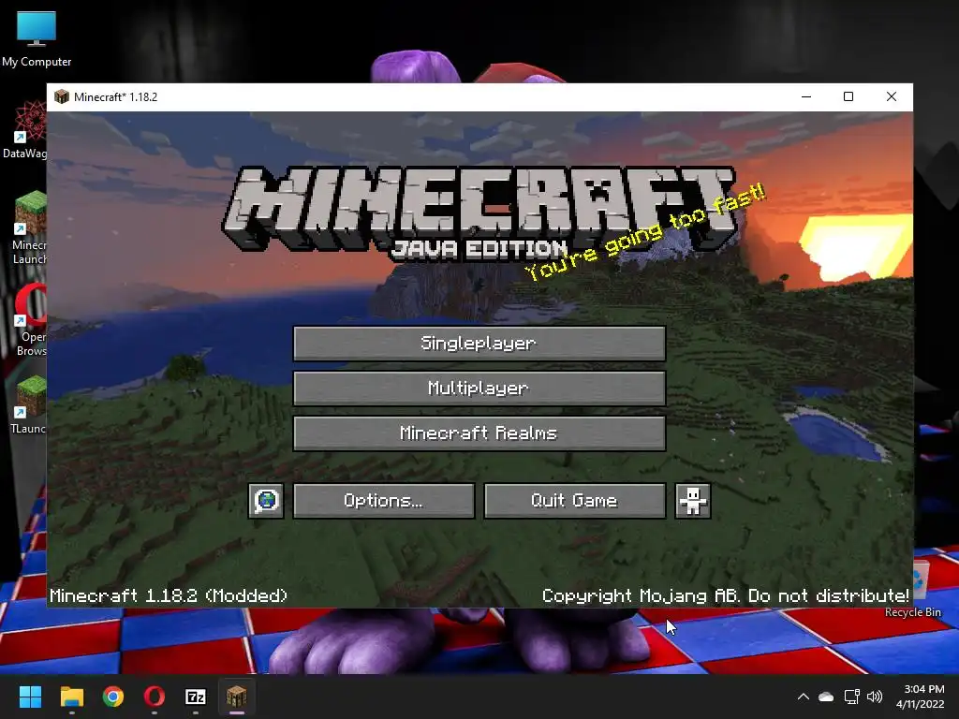The width and height of the screenshot is (959, 719).
Task: Open Opera from the taskbar
Action: pos(155,697)
